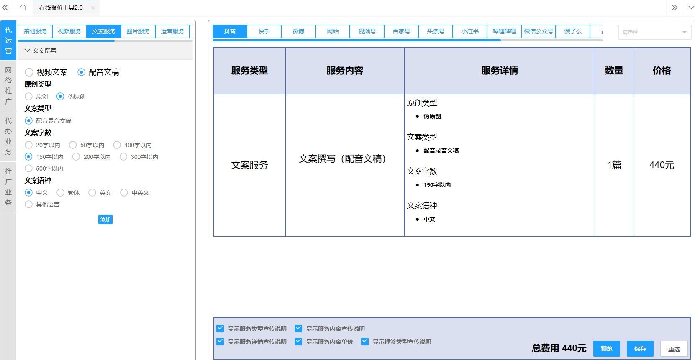This screenshot has width=695, height=360.
Task: Select the 视频文案 radio option
Action: (x=29, y=72)
